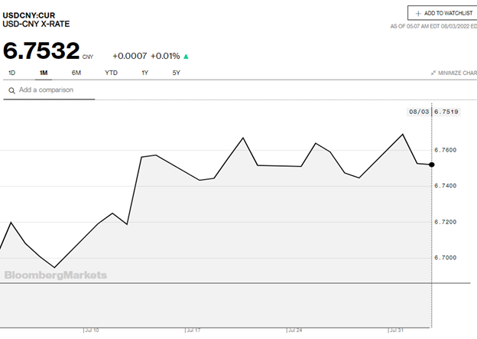477x339 pixels.
Task: Click the 6.7519 price label on axis
Action: click(446, 112)
